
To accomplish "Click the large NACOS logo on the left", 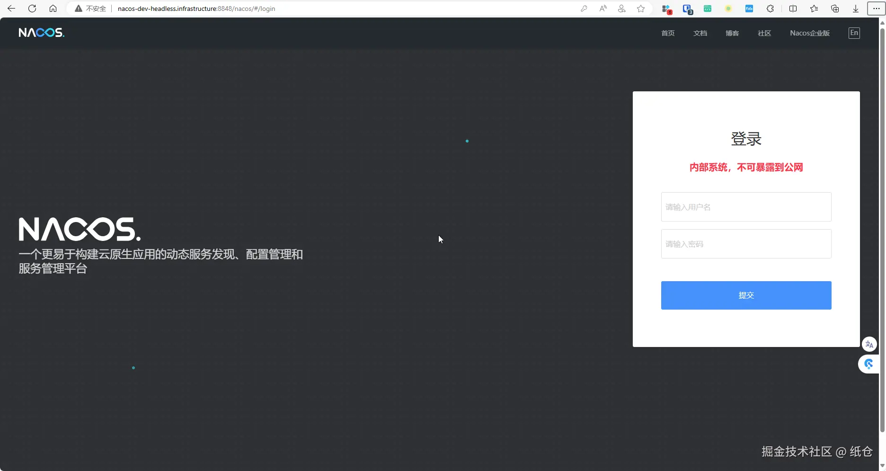I will pyautogui.click(x=80, y=230).
